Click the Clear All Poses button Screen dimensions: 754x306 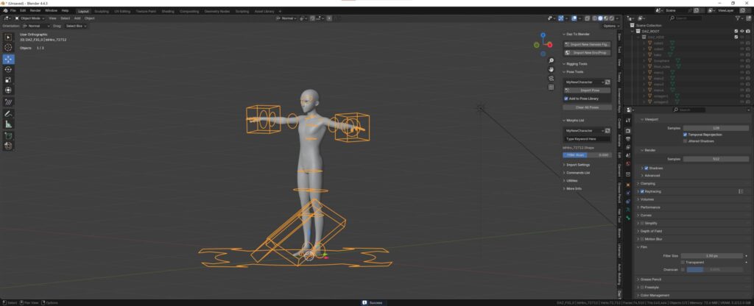588,107
